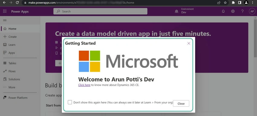Open the browser extensions puzzle icon
Viewport: 257px width, 116px height.
click(x=233, y=3)
